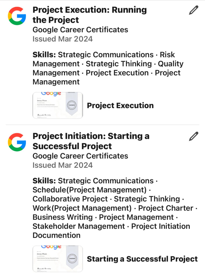This screenshot has width=205, height=277.
Task: Choose the 'Schedule(Project Management)' skill
Action: (x=90, y=190)
